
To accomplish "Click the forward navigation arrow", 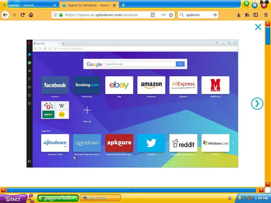I will 14,15.
